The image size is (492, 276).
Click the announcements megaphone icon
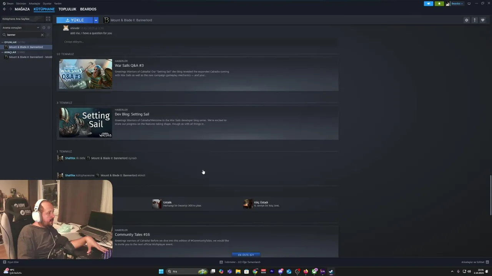(x=428, y=3)
